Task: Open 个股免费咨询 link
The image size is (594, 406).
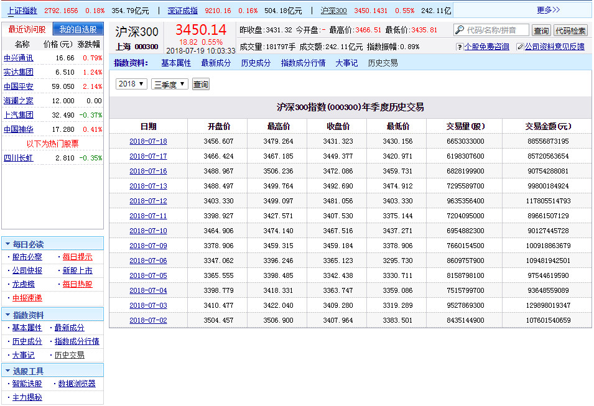Action: point(487,47)
